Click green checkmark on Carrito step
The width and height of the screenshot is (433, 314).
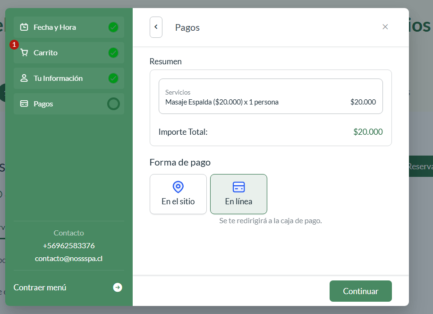click(x=113, y=53)
